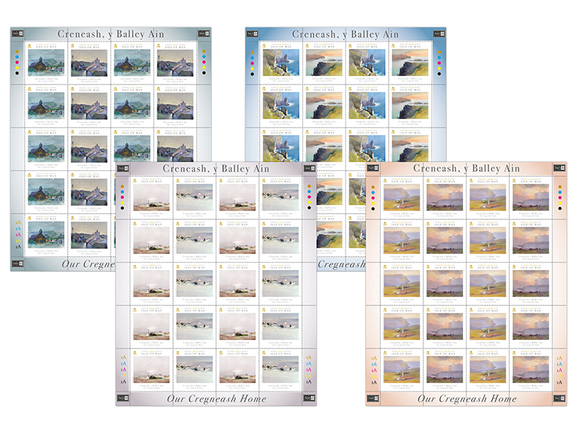This screenshot has width=577, height=433.
Task: Open the second stamp in blue sheet's top row
Action: (324, 63)
